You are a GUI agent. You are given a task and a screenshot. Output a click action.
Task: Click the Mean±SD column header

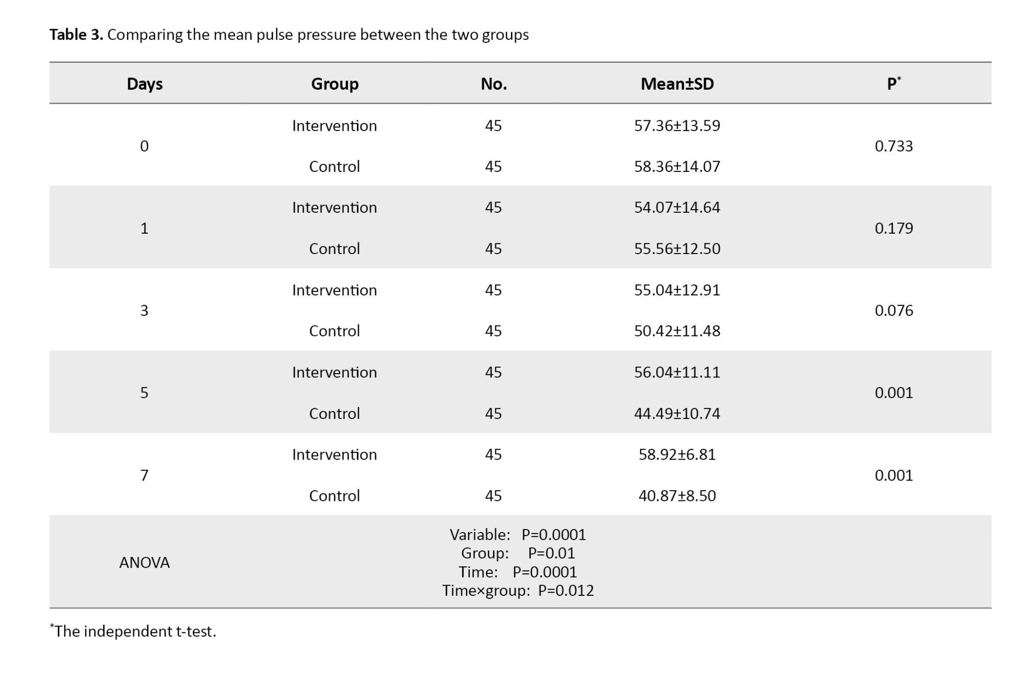point(677,84)
